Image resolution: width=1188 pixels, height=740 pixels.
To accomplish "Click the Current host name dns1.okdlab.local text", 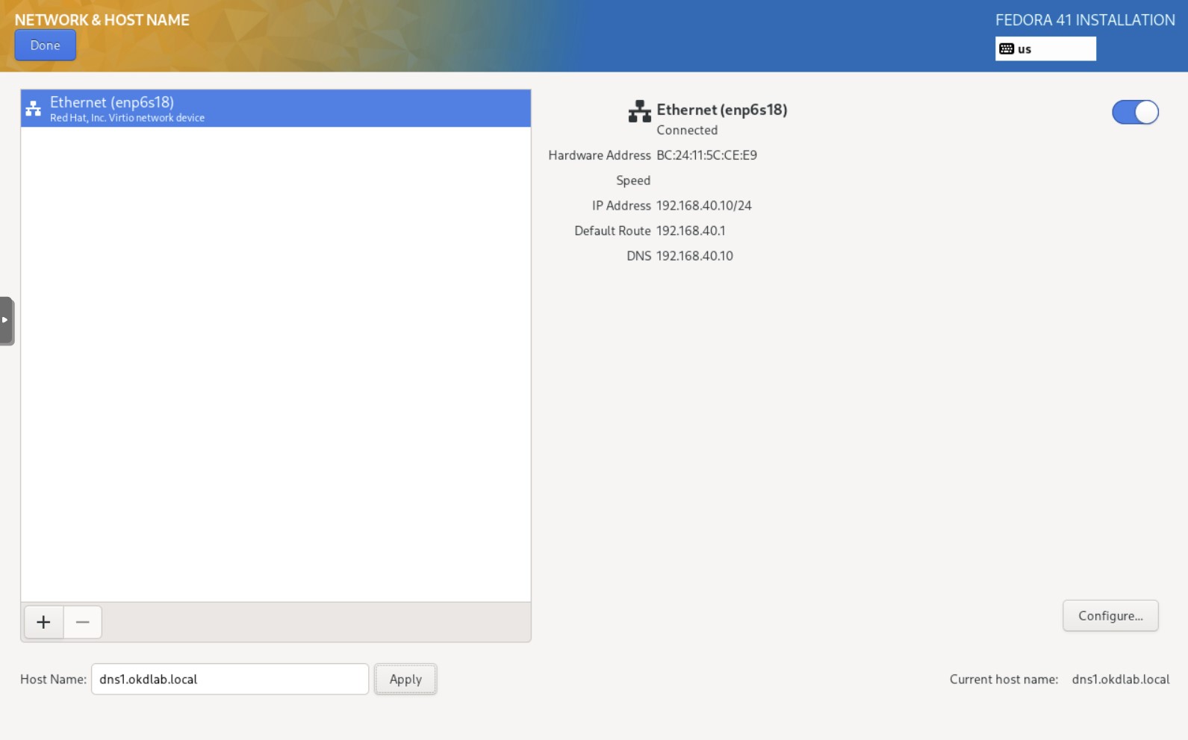I will [x=1120, y=679].
